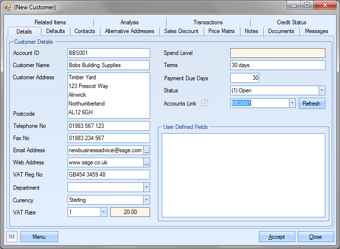
Task: Click into the Customer Name field
Action: (x=108, y=65)
